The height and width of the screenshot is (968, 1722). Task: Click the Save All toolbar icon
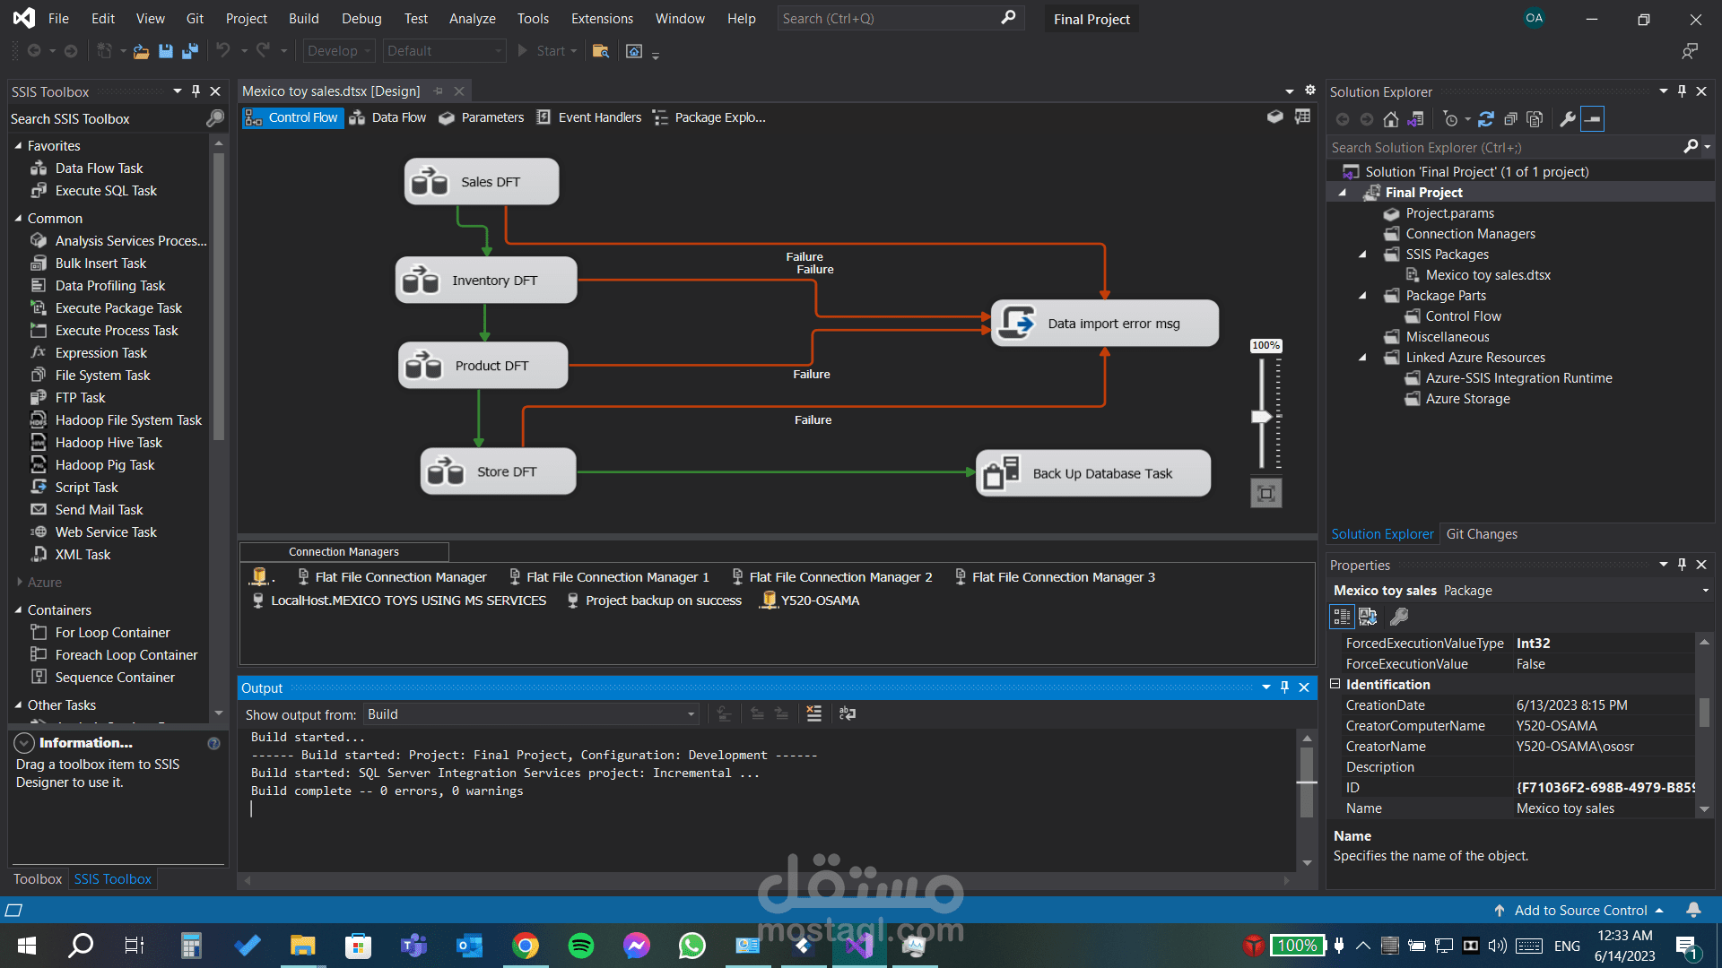coord(189,51)
